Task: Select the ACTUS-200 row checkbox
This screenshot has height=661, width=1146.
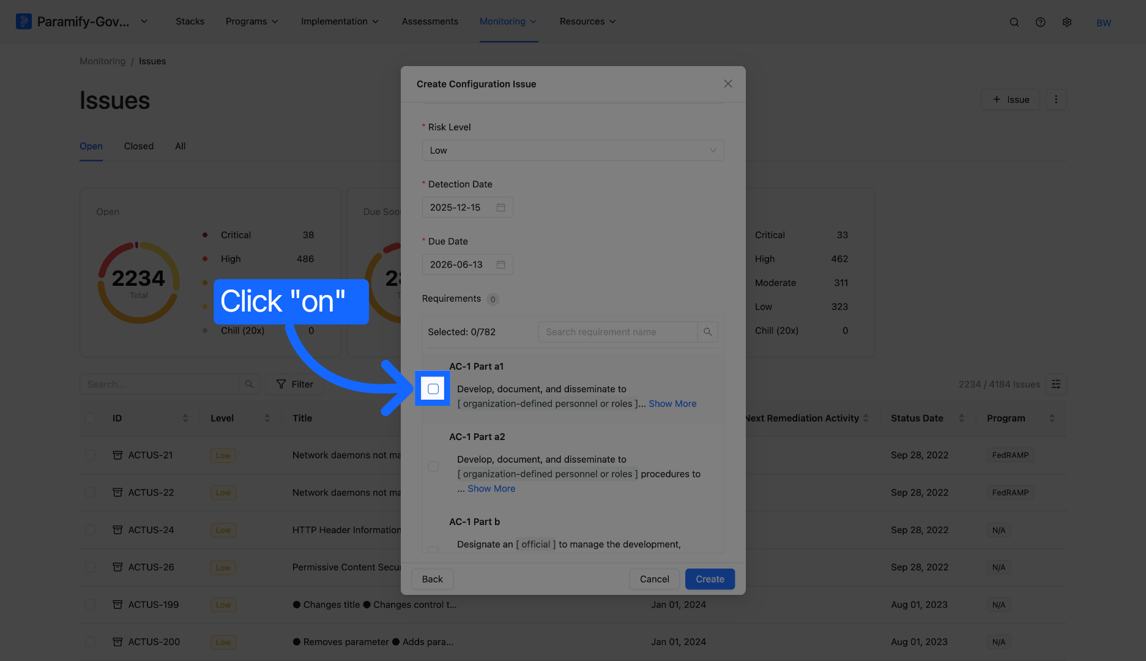Action: [91, 642]
